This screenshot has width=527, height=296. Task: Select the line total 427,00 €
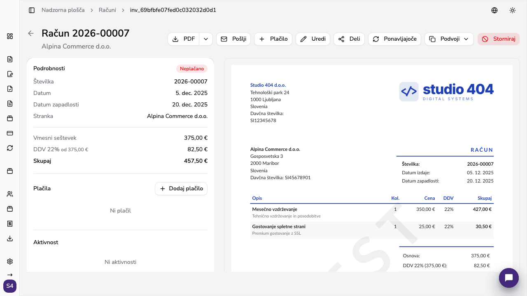coord(481,209)
